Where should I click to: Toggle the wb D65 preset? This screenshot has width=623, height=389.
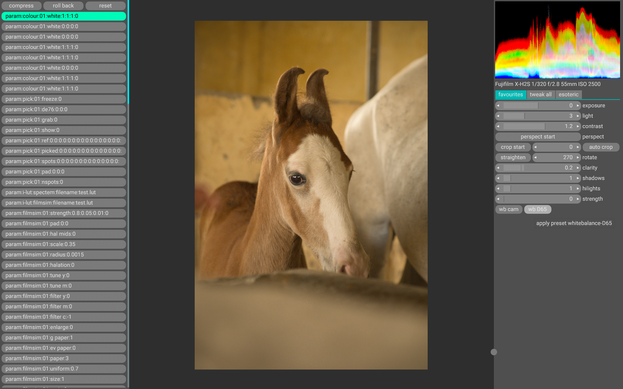click(x=537, y=209)
